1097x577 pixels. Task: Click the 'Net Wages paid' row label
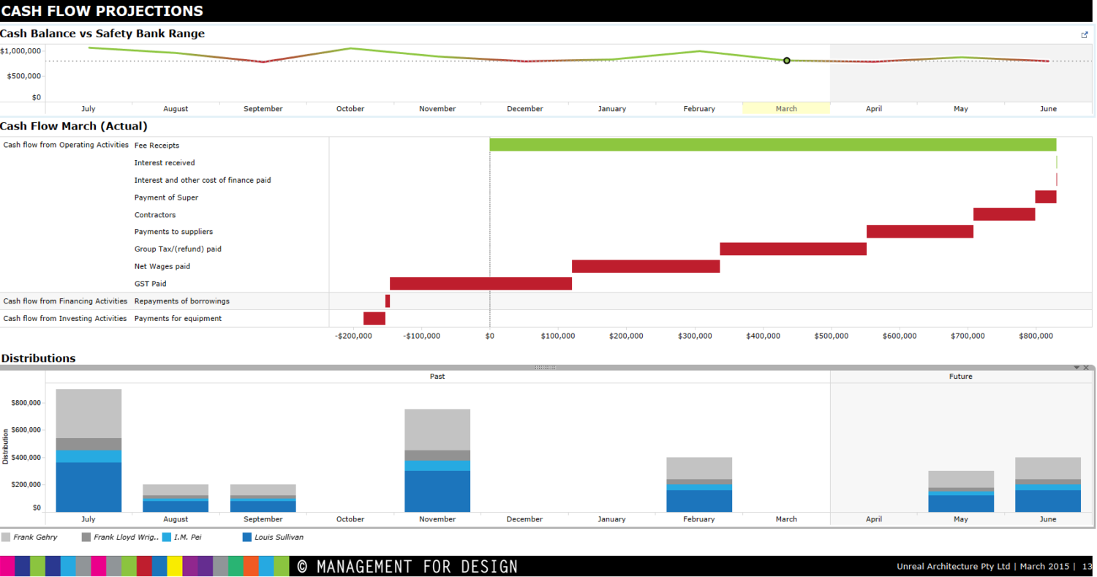[x=162, y=267]
